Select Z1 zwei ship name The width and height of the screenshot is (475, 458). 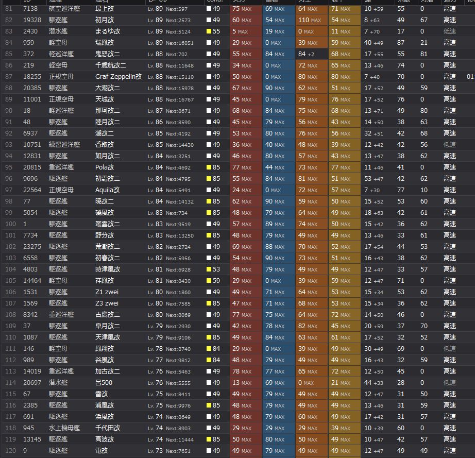(107, 292)
